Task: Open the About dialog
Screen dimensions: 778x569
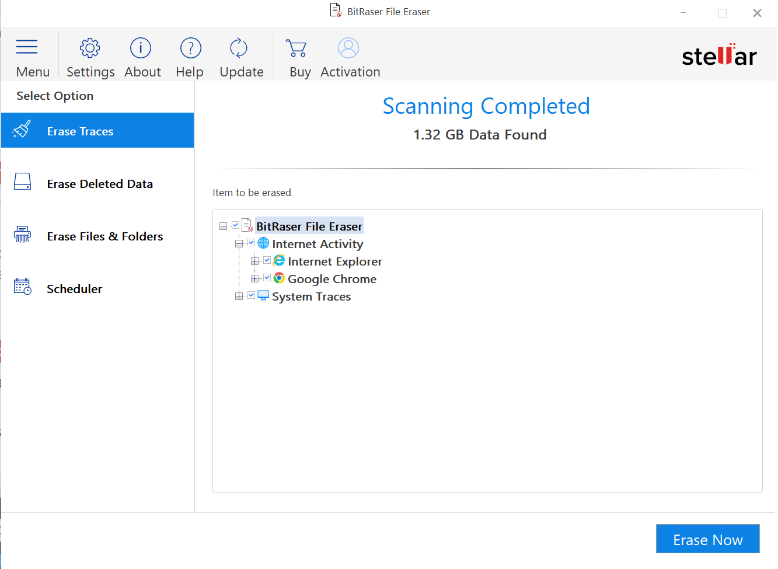Action: tap(141, 48)
